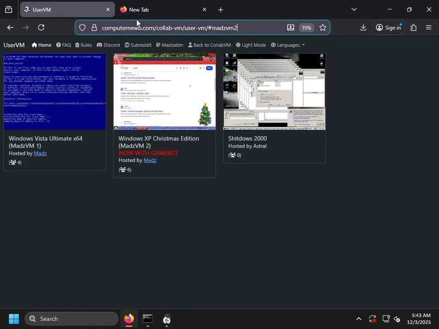This screenshot has width=439, height=329.
Task: Go back using the browser back arrow
Action: (10, 27)
